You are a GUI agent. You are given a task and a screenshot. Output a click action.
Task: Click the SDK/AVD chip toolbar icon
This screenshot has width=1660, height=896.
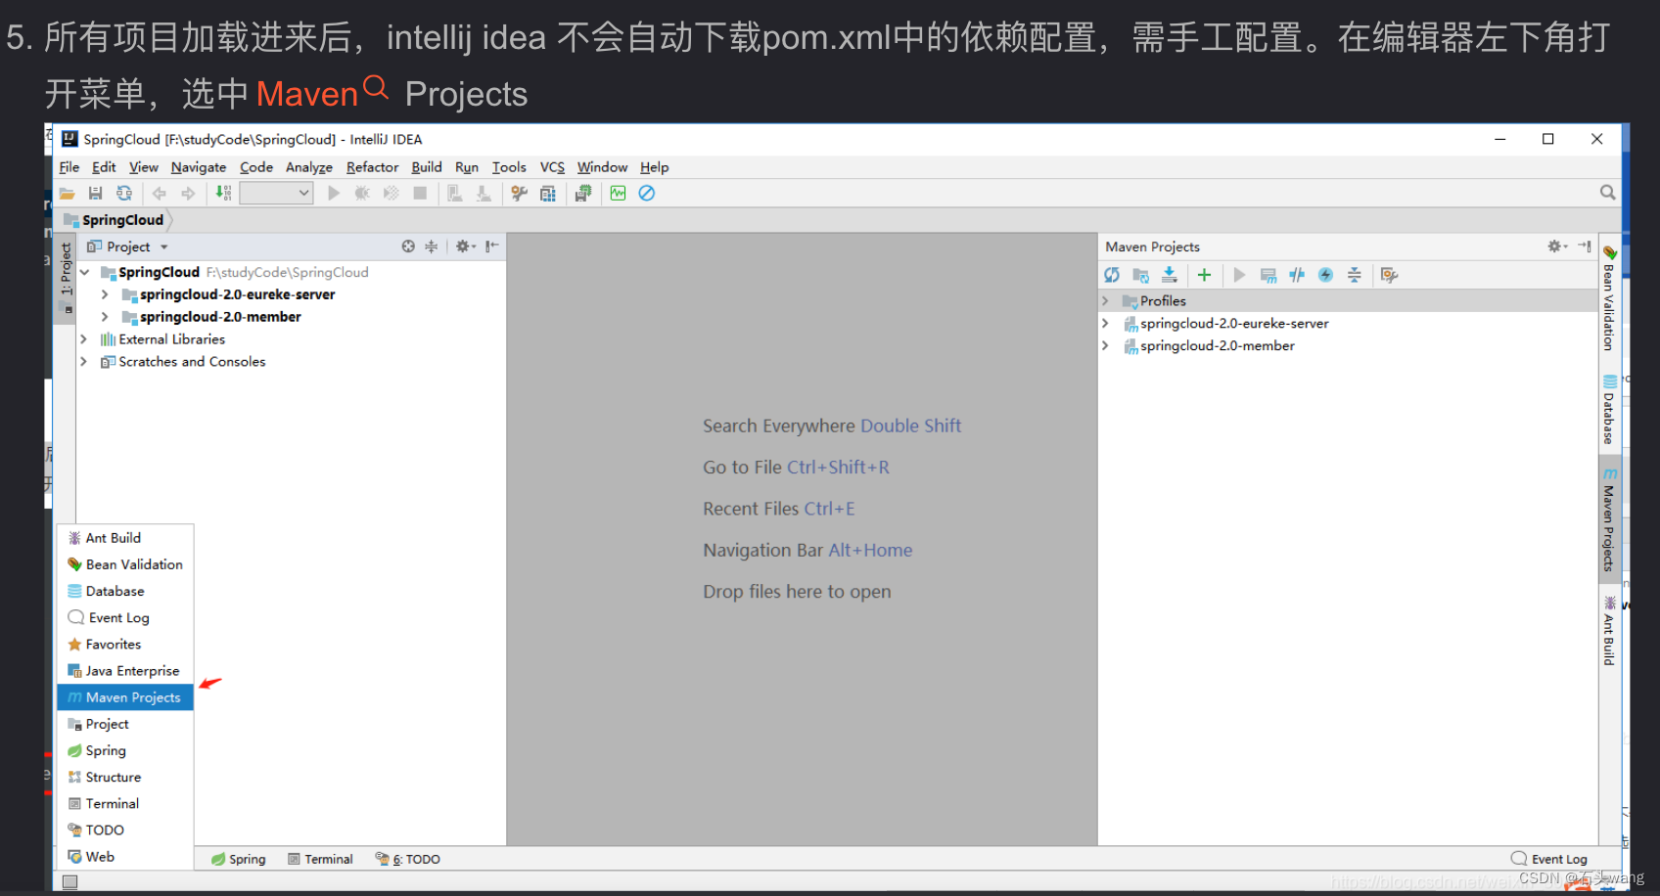pos(583,194)
